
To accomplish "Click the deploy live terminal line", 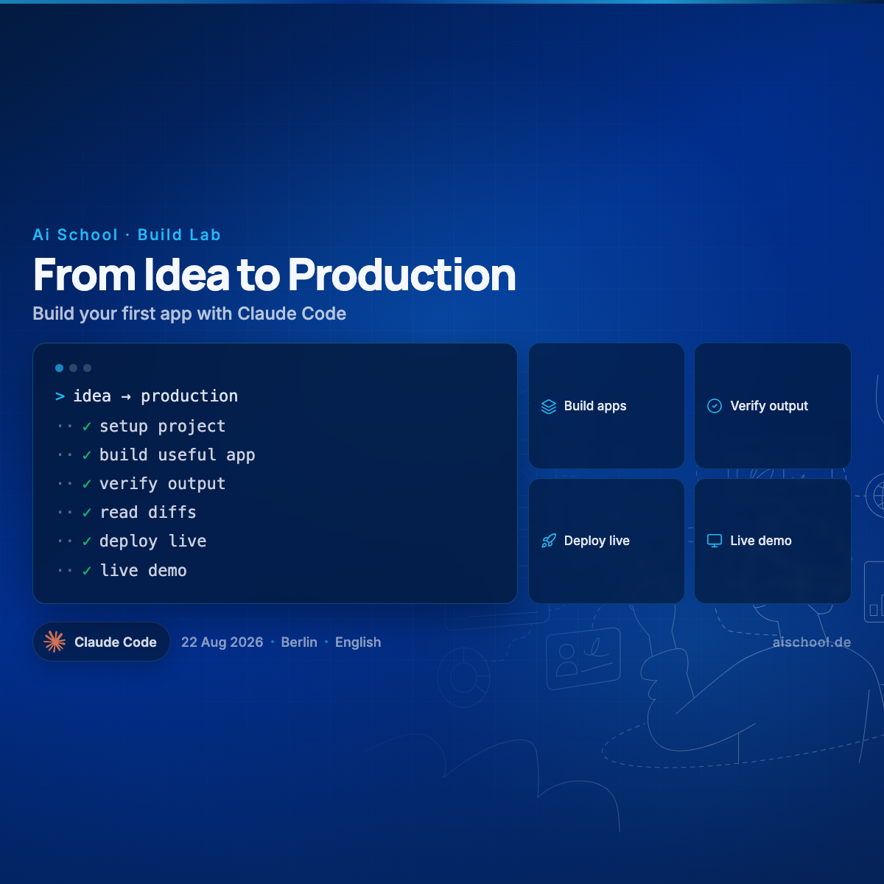I will click(x=152, y=541).
